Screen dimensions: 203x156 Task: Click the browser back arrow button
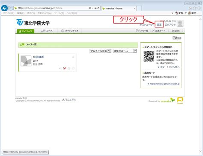pos(4,8)
